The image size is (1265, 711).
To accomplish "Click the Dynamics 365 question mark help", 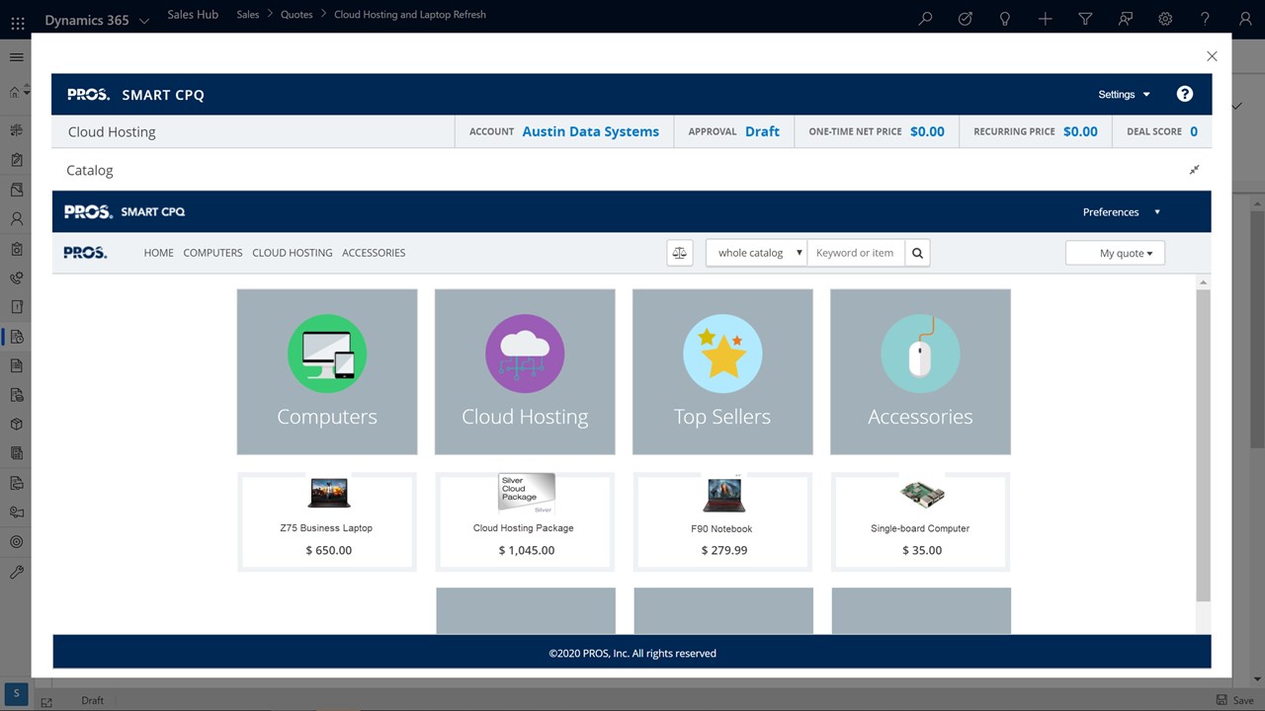I will (x=1205, y=19).
